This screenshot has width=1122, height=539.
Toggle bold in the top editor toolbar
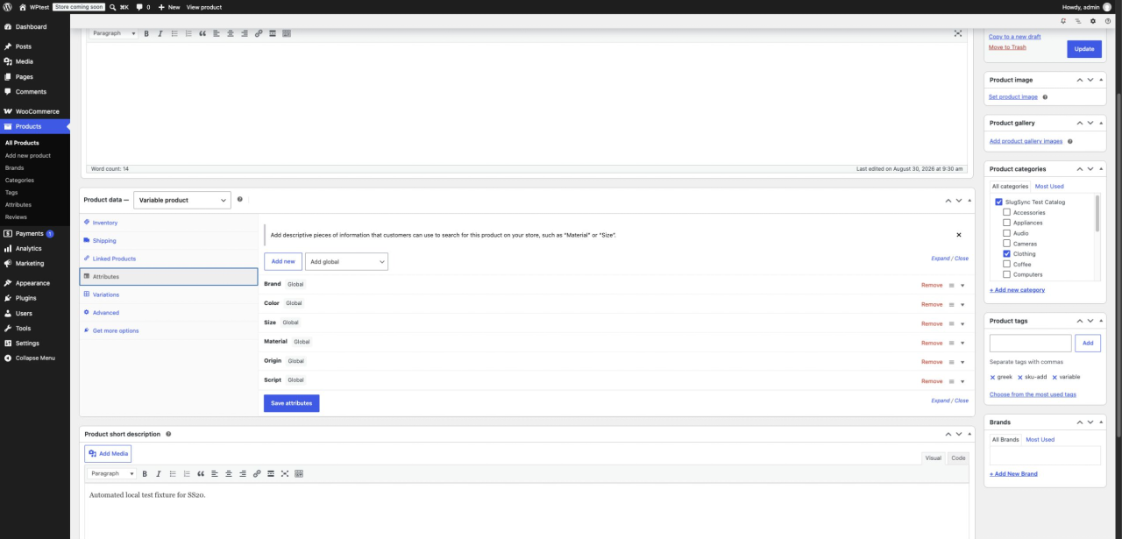click(x=146, y=33)
